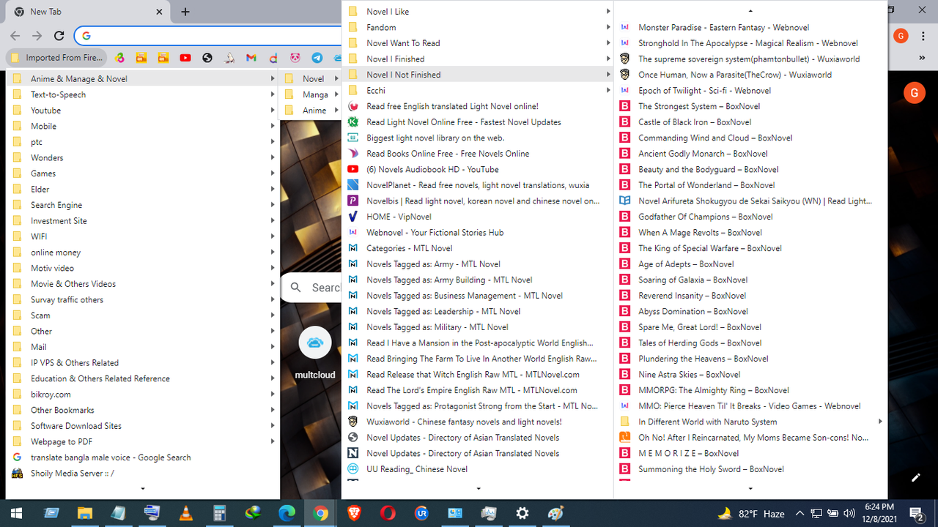Open translate bangla male voice Google Search
This screenshot has width=938, height=527.
pyautogui.click(x=144, y=457)
